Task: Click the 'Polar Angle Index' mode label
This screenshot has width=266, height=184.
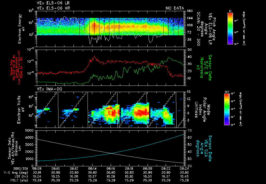Action: point(203,110)
